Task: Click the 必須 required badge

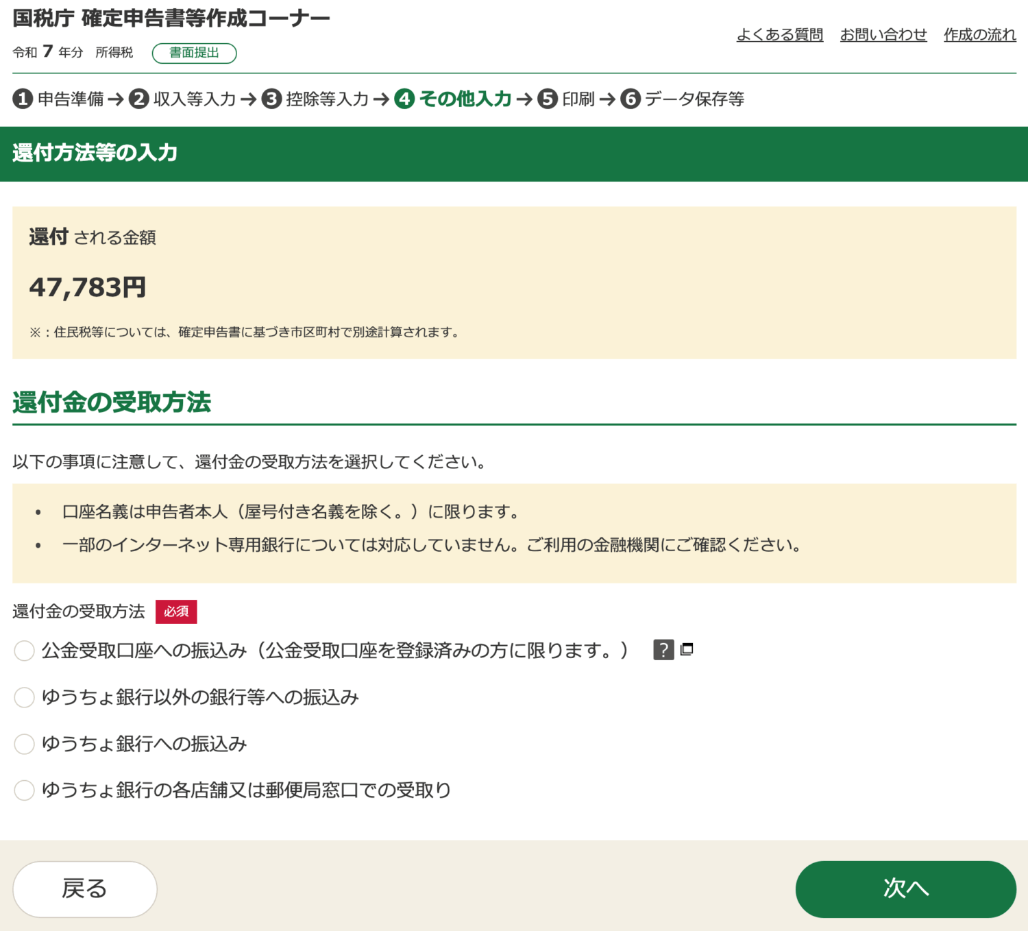Action: tap(176, 611)
